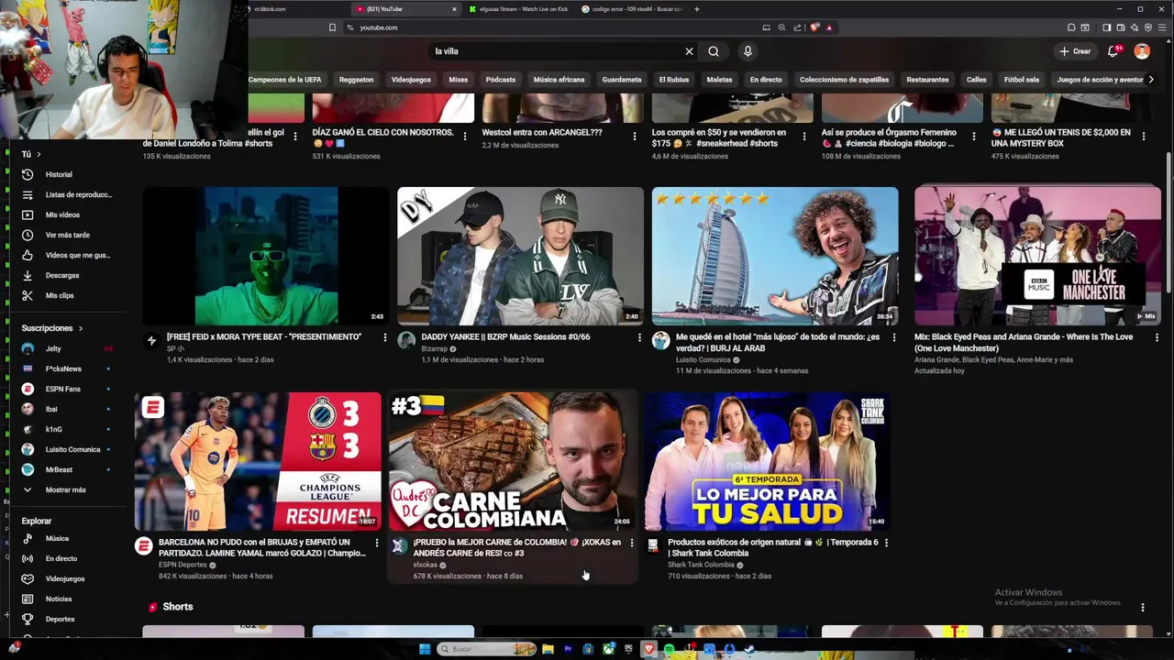This screenshot has height=660, width=1174.
Task: Open Spotify from the taskbar
Action: 669,649
